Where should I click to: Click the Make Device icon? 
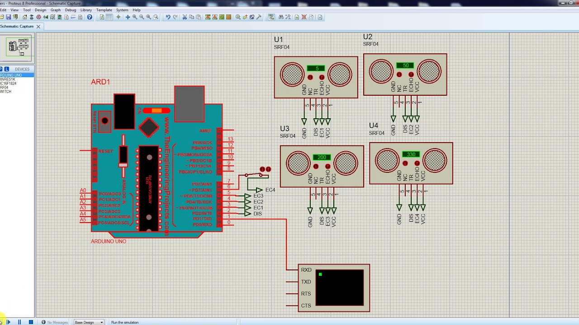point(245,17)
